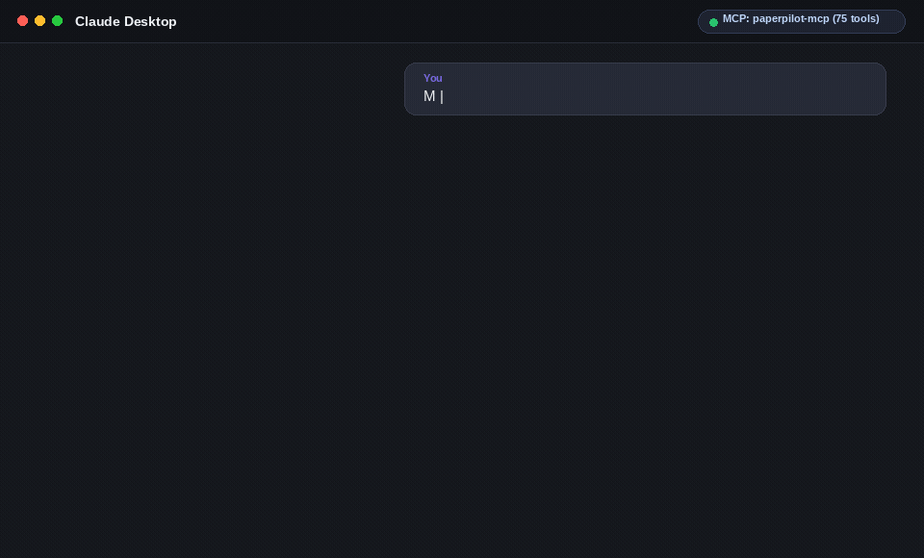Click the Claude Desktop window title

[x=125, y=21]
